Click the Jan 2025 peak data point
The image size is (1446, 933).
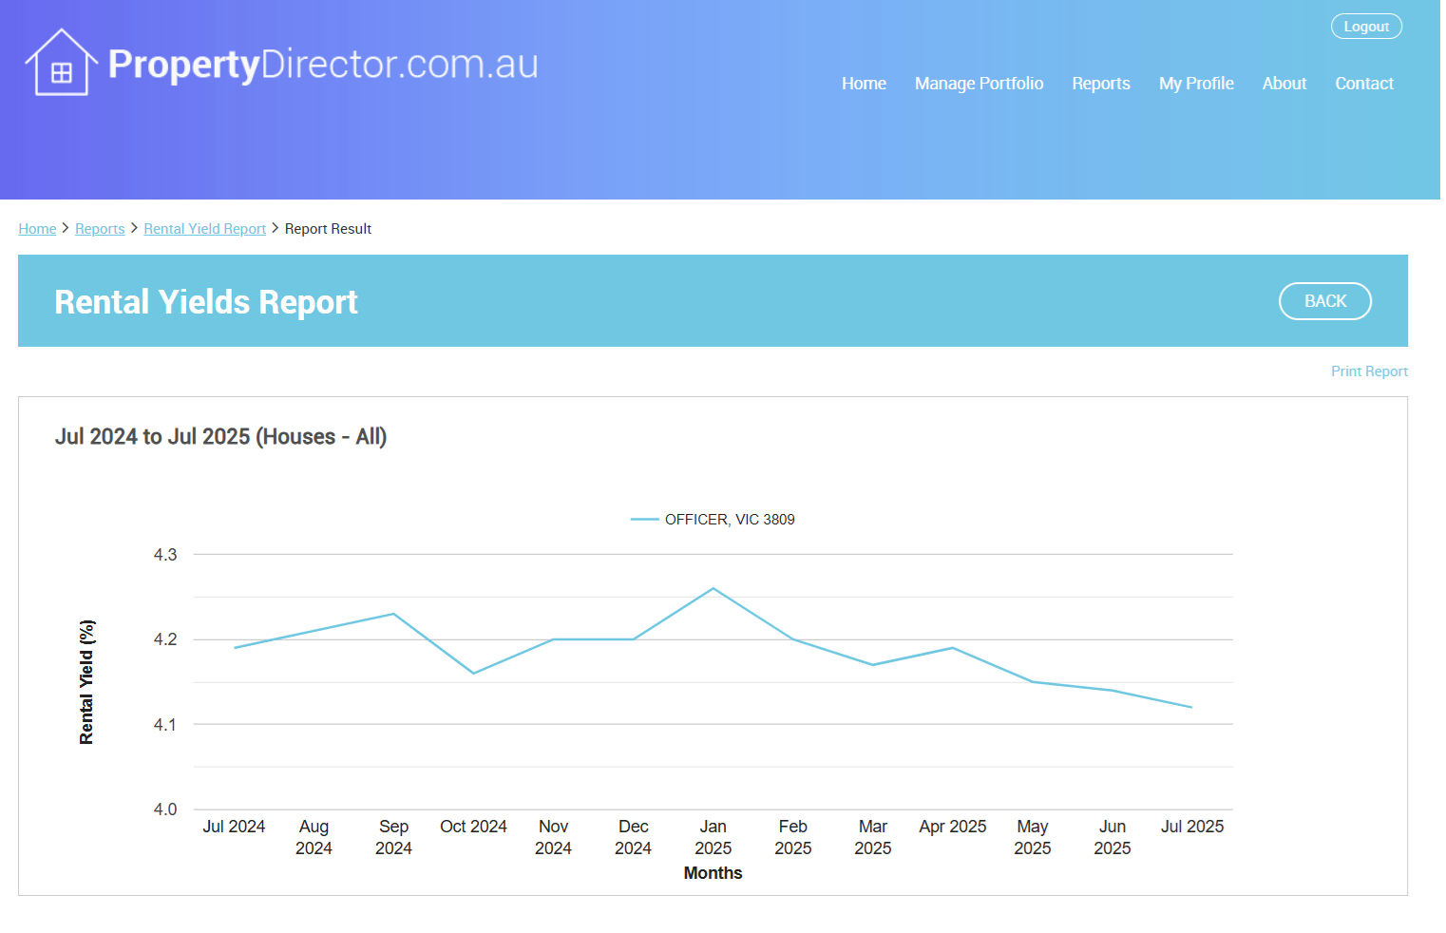click(713, 589)
